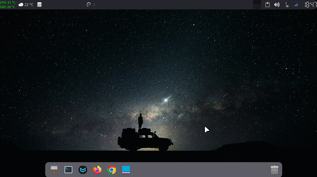Launch Firefox from the dock
Screen dimensions: 317x177
(x=97, y=170)
